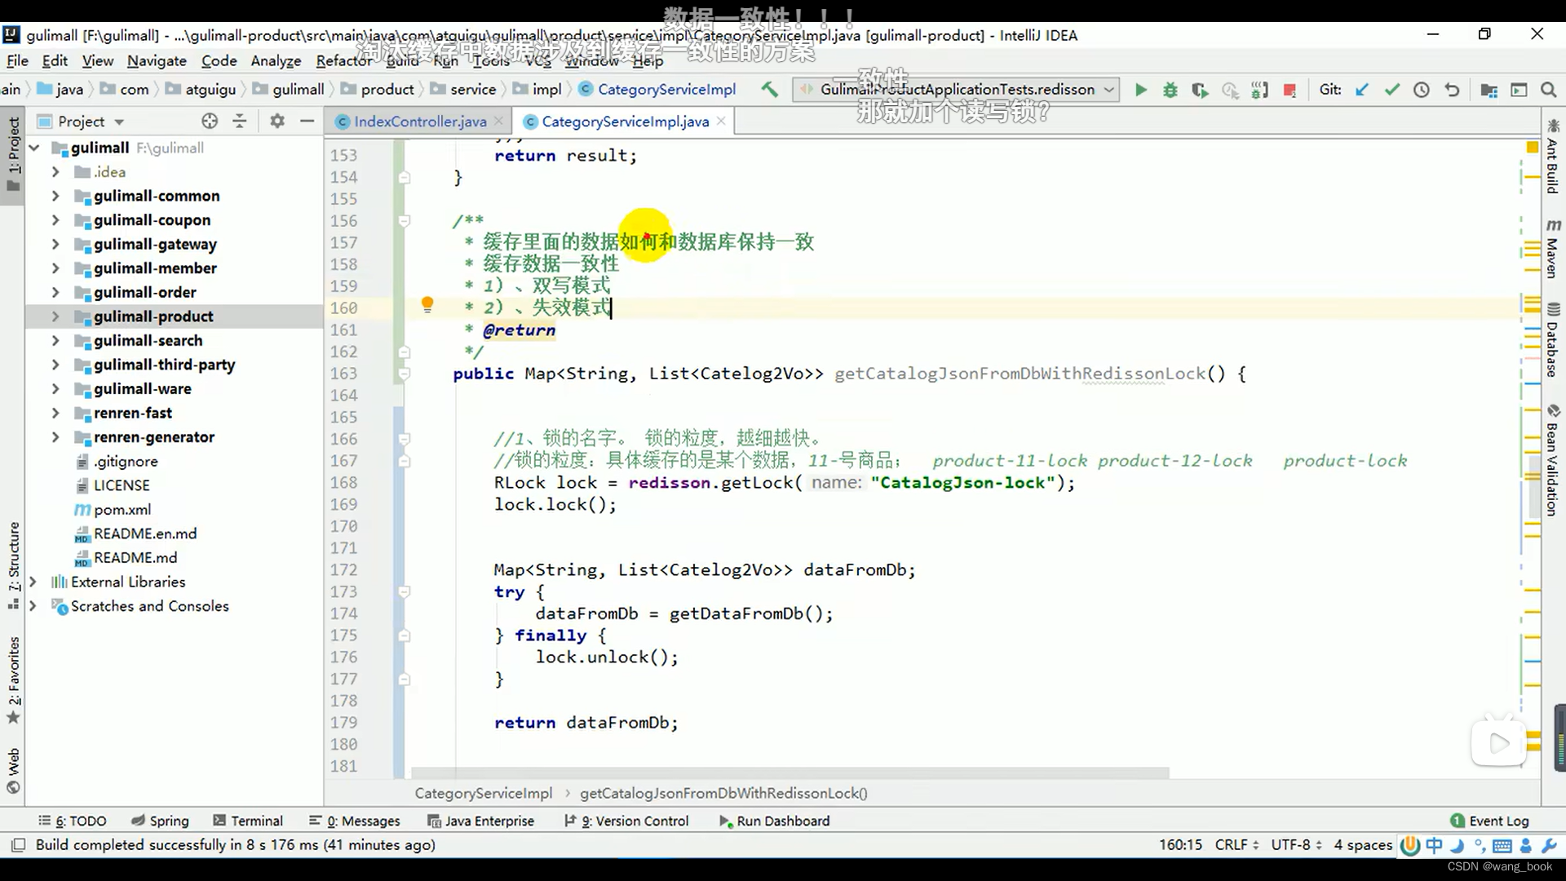Click the CategoryServiceImpl.java editor tab
Viewport: 1566px width, 881px height.
pos(624,121)
